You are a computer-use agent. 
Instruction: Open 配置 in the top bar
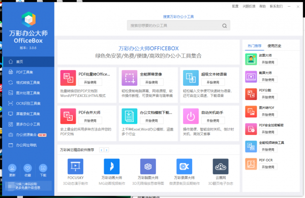point(235,7)
